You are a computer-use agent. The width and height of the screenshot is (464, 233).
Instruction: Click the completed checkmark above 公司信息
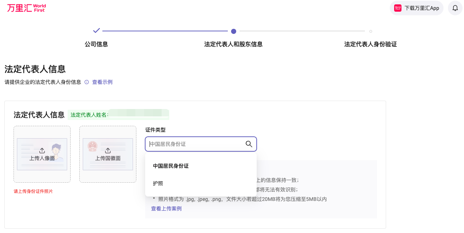pos(97,31)
